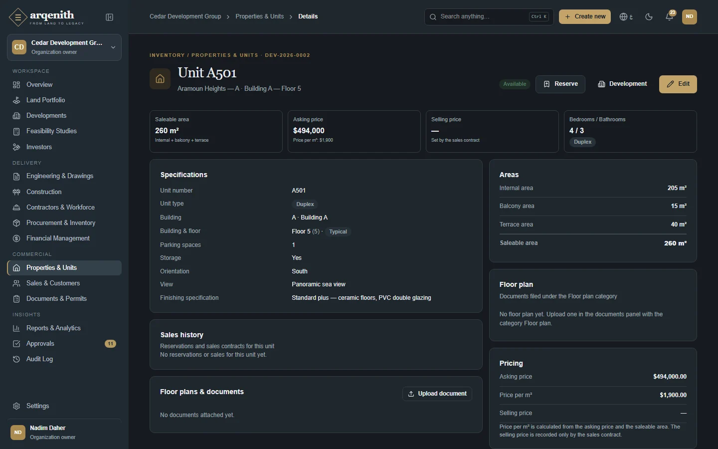Screen dimensions: 718x449
Task: Click the Reports & Analytics icon
Action: pos(16,328)
